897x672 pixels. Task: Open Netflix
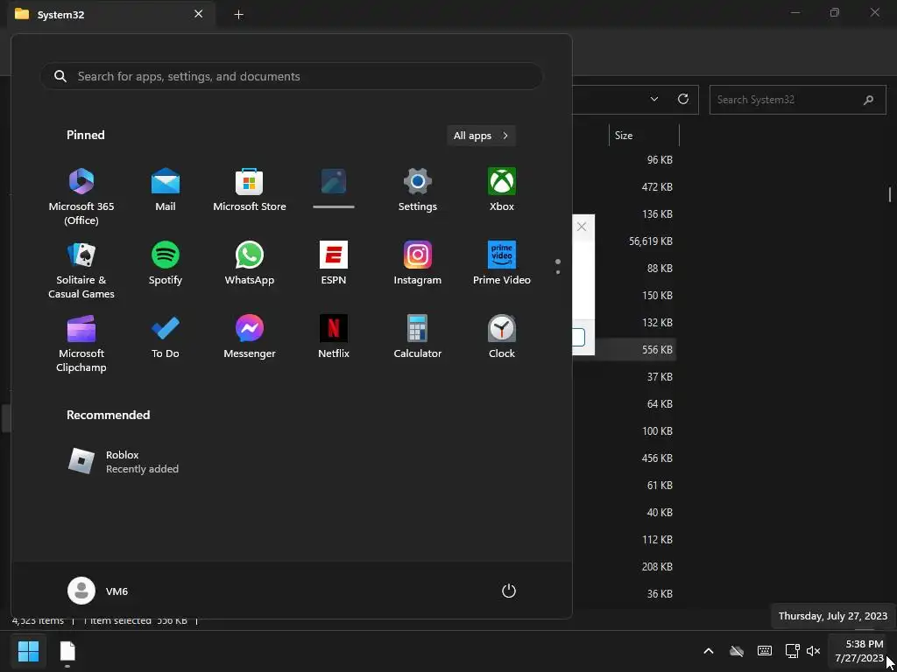coord(334,337)
